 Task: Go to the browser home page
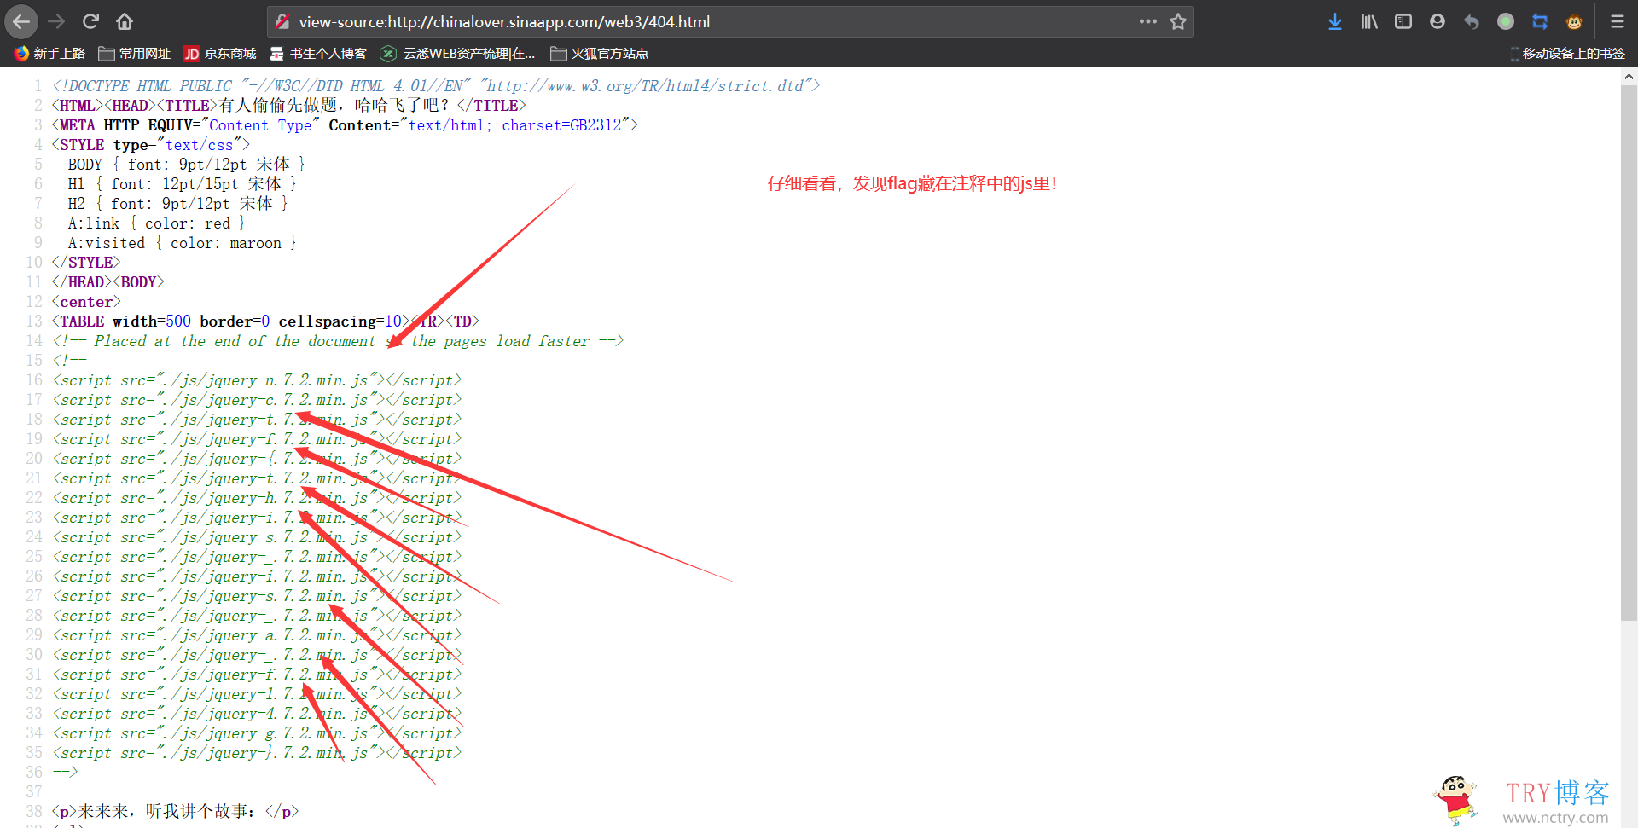click(x=125, y=21)
